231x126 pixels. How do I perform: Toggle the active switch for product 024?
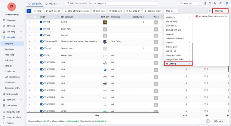pyautogui.click(x=42, y=22)
